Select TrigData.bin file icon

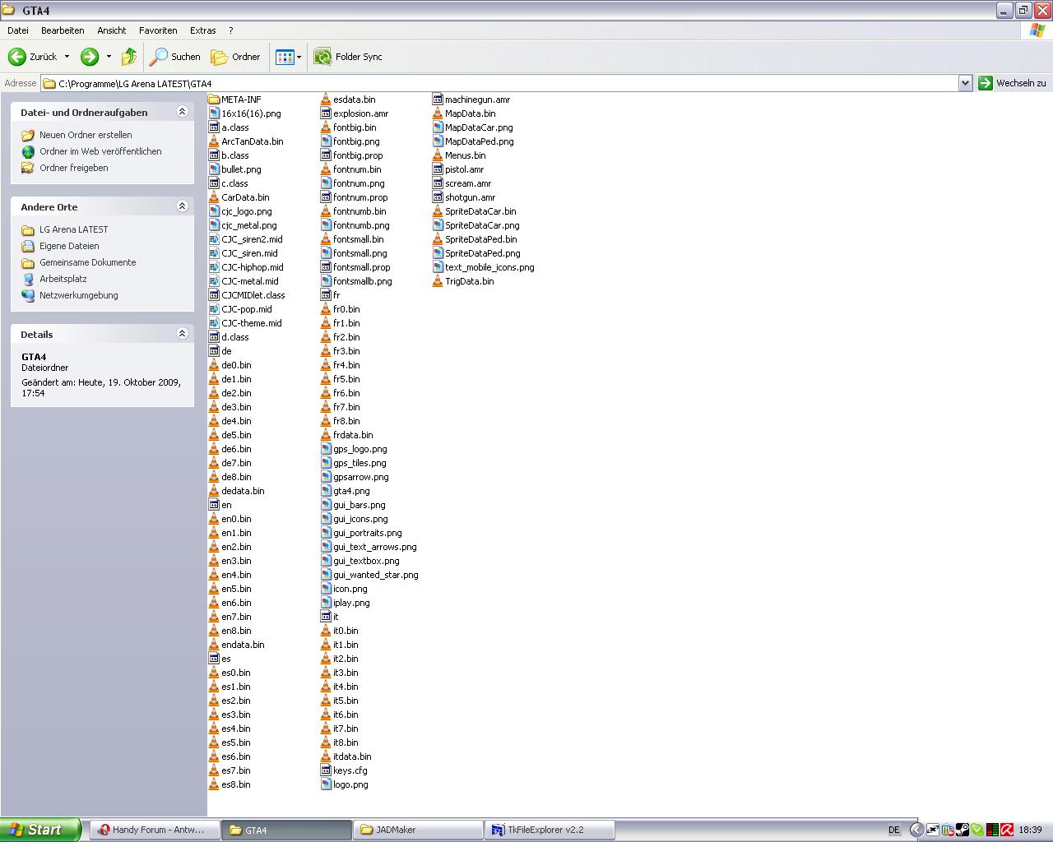click(438, 281)
